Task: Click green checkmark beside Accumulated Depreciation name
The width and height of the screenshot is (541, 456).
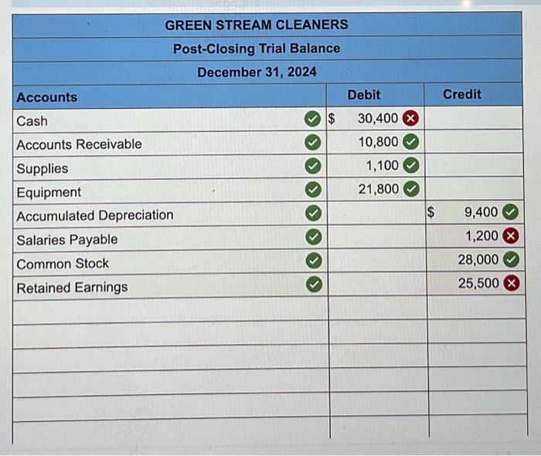Action: [313, 213]
